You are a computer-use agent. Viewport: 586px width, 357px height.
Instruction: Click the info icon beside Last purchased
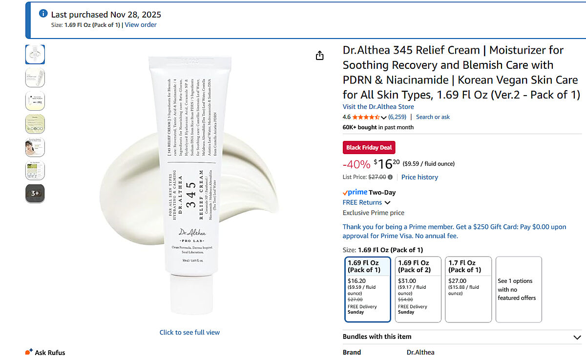pyautogui.click(x=43, y=14)
